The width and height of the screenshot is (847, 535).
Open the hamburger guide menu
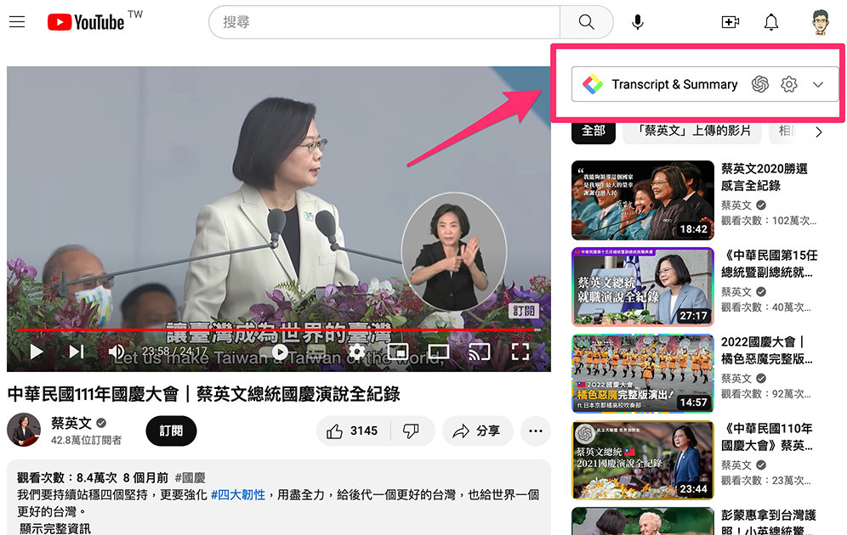click(x=17, y=21)
